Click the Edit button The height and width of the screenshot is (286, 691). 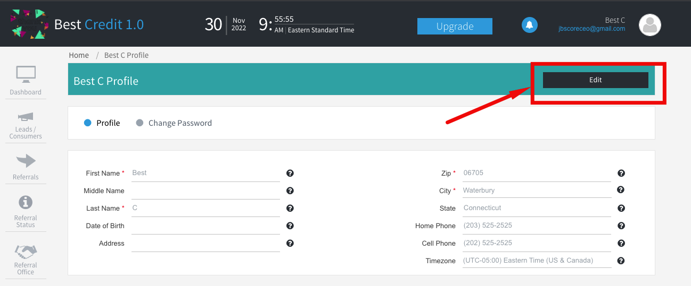pos(596,80)
